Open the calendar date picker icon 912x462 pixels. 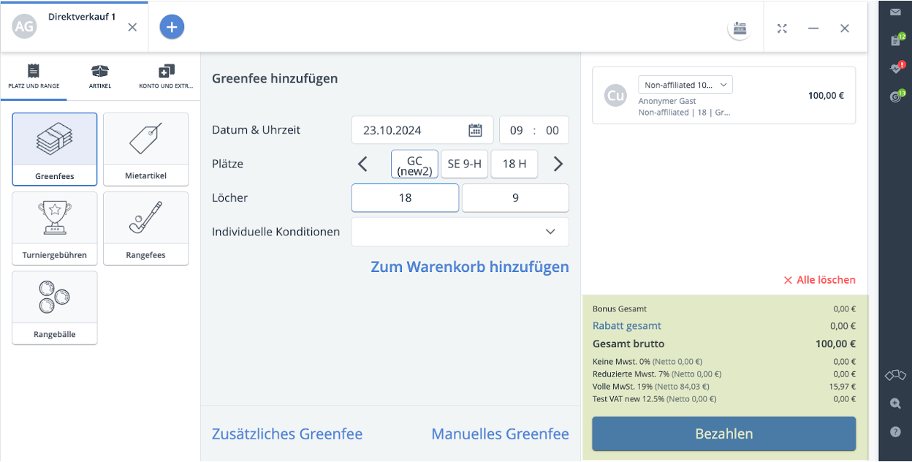point(475,130)
